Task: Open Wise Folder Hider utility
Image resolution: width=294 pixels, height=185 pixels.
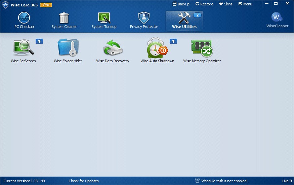Action: (68, 50)
